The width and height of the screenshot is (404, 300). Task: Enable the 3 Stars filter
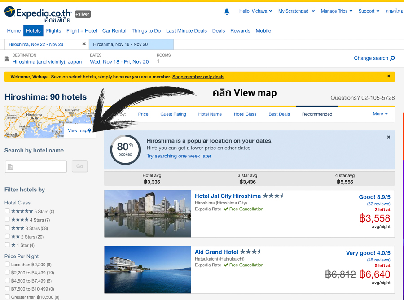(8, 228)
